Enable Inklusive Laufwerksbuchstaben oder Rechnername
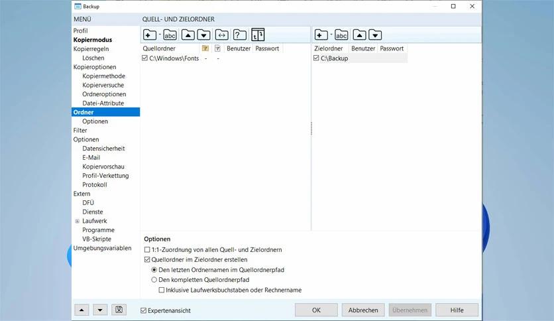554x321 pixels. pyautogui.click(x=162, y=290)
